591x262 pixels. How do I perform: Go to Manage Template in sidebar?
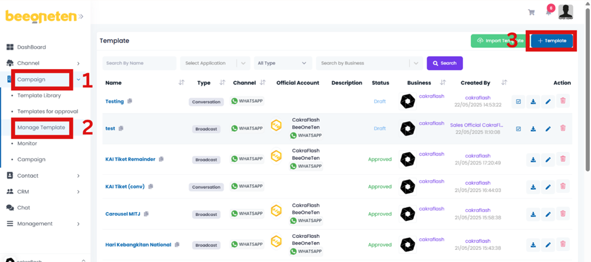coord(41,128)
